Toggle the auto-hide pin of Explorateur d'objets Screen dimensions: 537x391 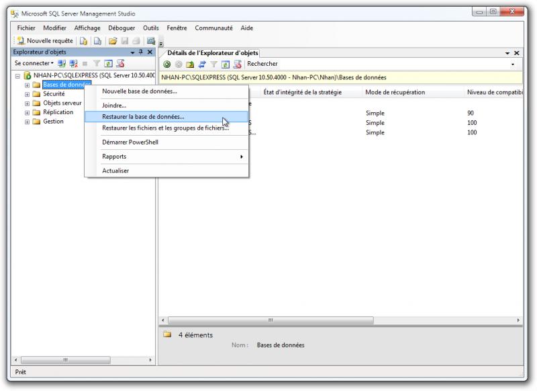[x=141, y=52]
